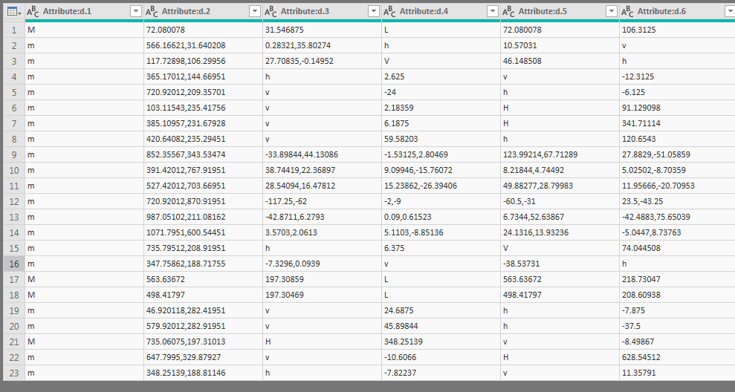Viewport: 735px width, 392px height.
Task: Open filter dropdown for Attribute:d.2 column
Action: pos(254,12)
